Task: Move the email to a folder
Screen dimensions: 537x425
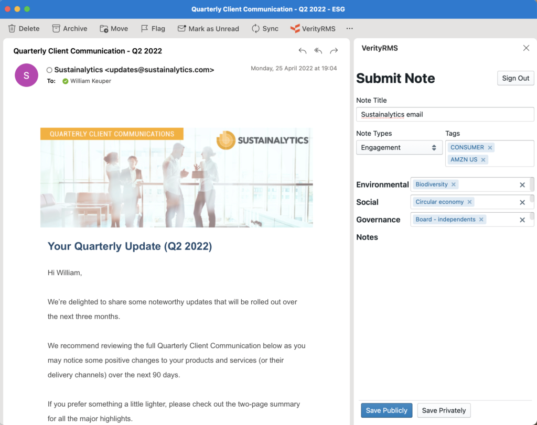Action: tap(114, 28)
